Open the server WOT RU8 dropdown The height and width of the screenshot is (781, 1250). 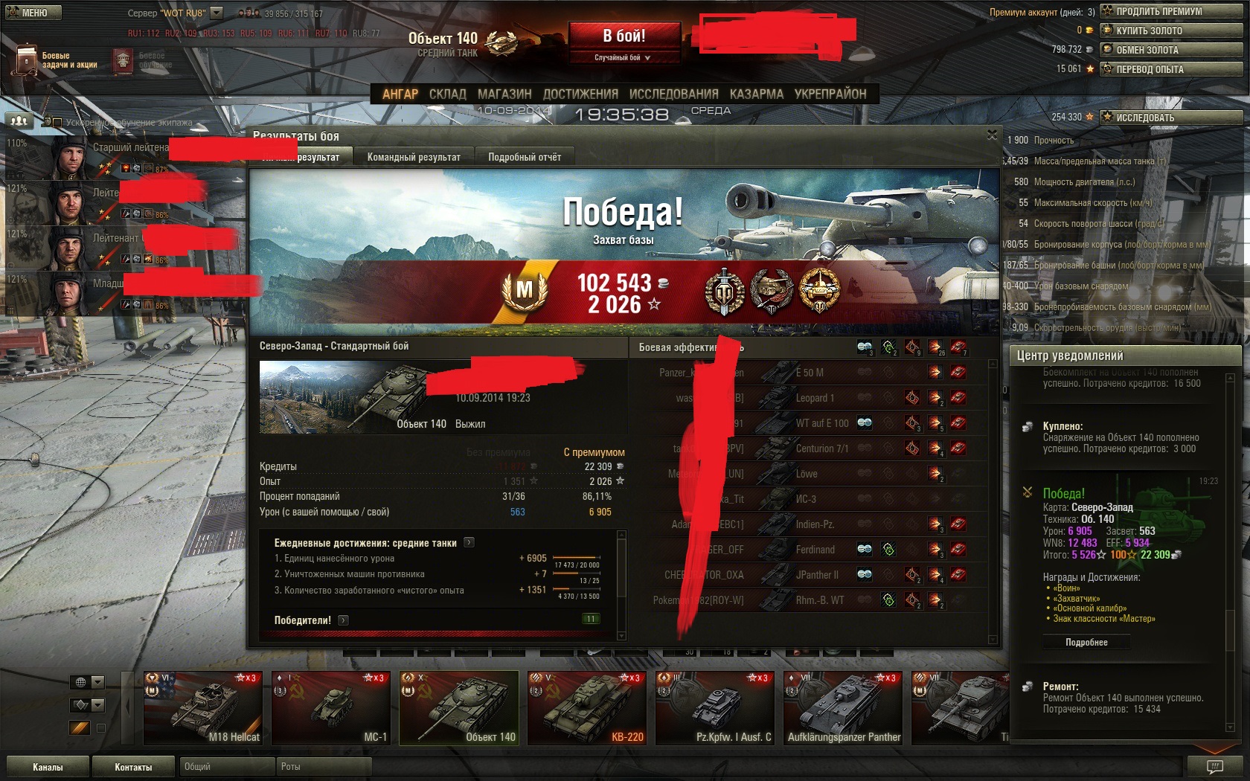[x=217, y=13]
